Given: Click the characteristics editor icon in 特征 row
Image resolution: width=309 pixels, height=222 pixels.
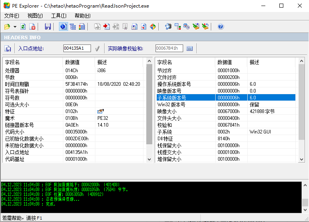Looking at the screenshot, I should tap(100, 111).
